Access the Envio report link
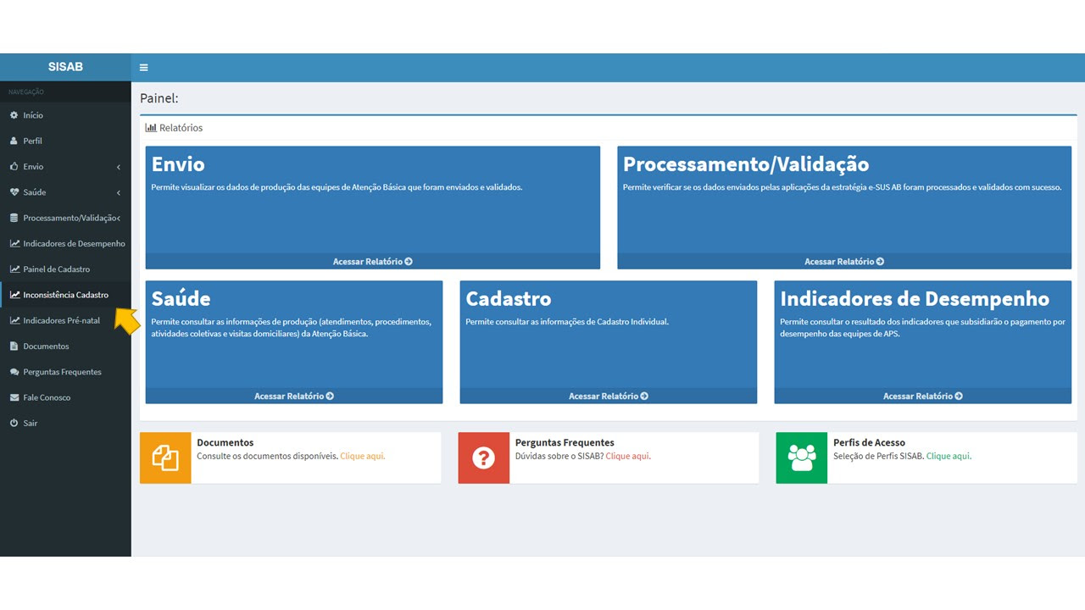 372,262
